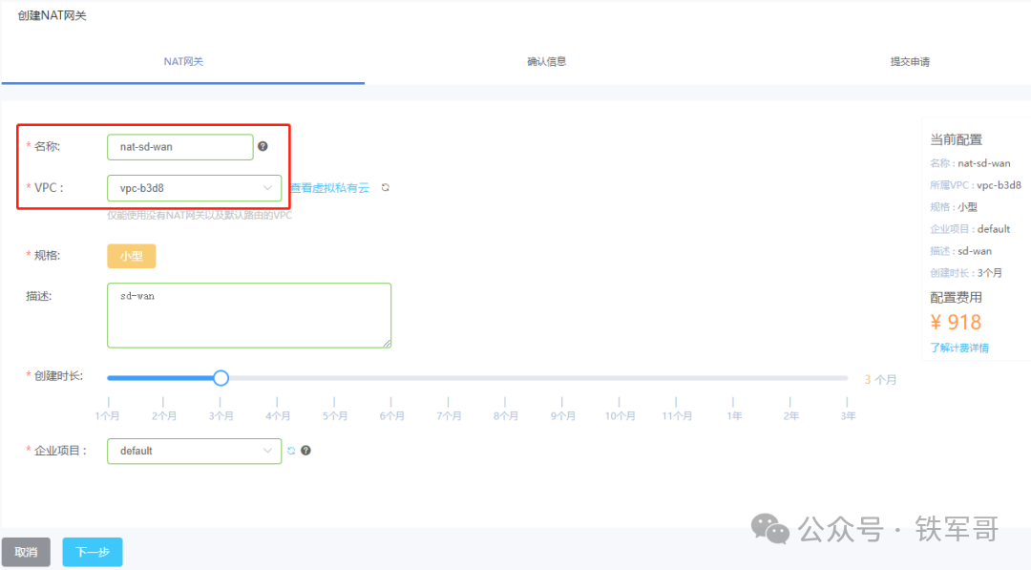
Task: Open the 查看虚拟私有云 link
Action: tap(330, 188)
